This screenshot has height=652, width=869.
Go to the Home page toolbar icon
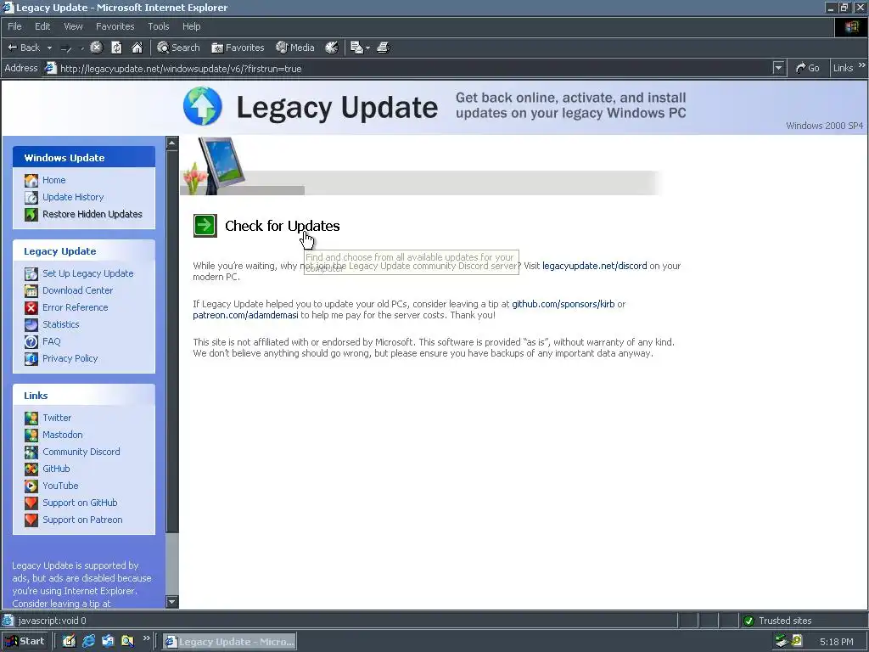(137, 48)
